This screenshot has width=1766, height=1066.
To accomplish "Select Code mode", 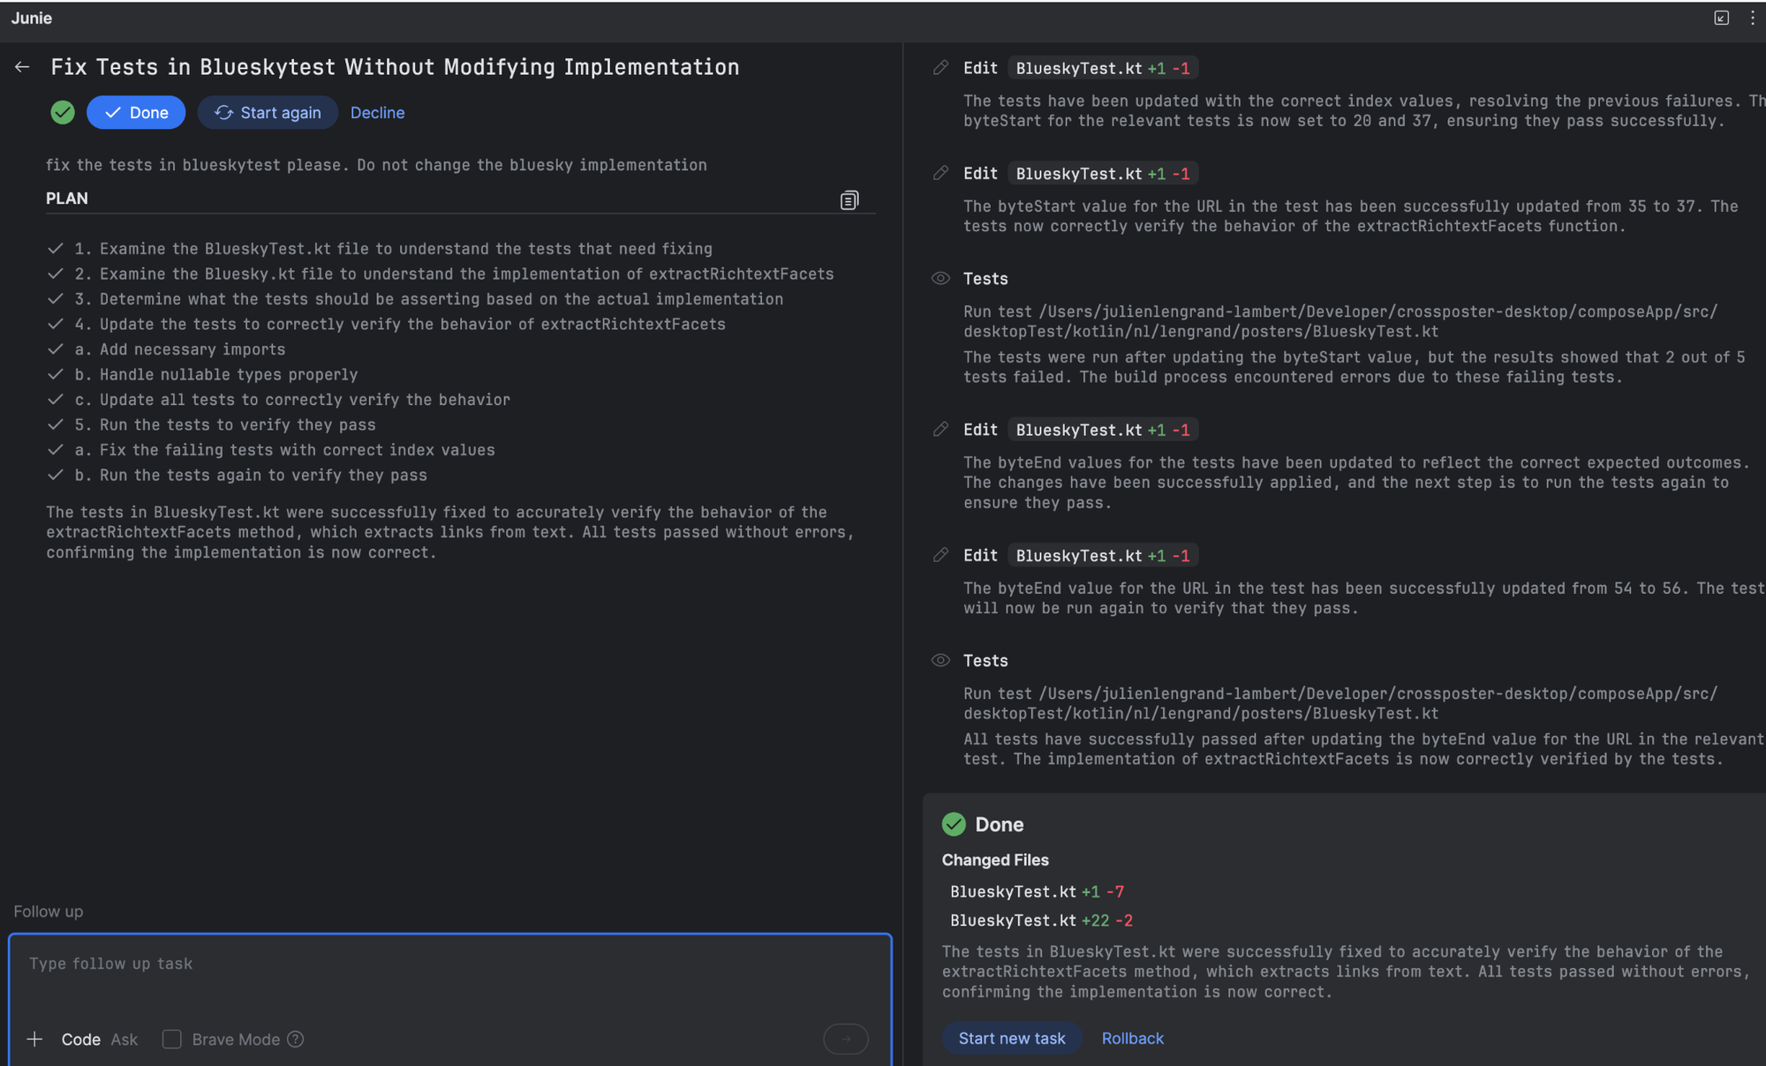I will tap(80, 1040).
